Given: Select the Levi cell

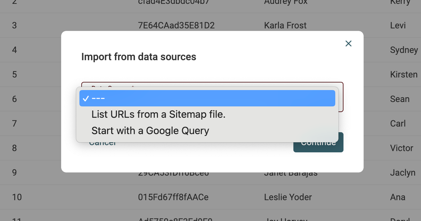Looking at the screenshot, I should pos(398,26).
